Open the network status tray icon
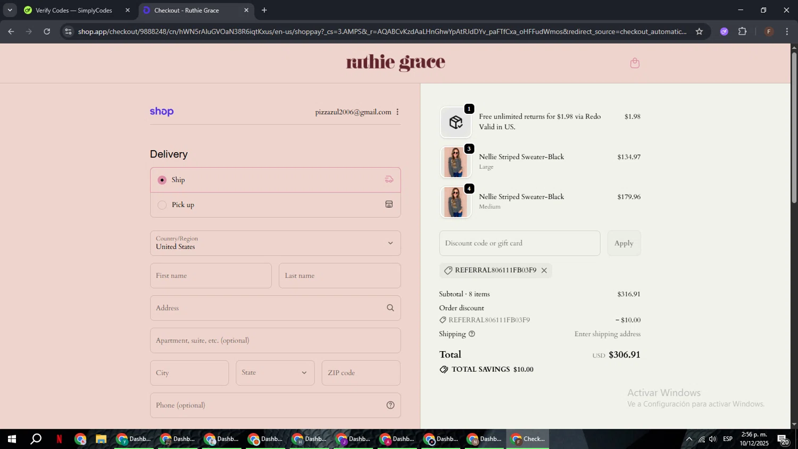798x449 pixels. tap(701, 439)
